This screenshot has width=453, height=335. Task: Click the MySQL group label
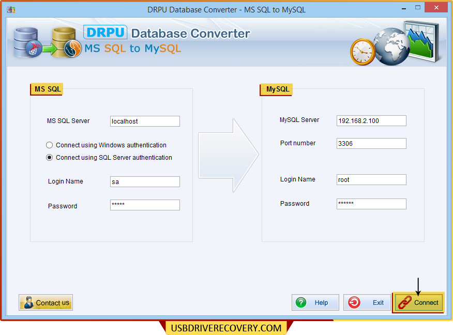tap(277, 89)
